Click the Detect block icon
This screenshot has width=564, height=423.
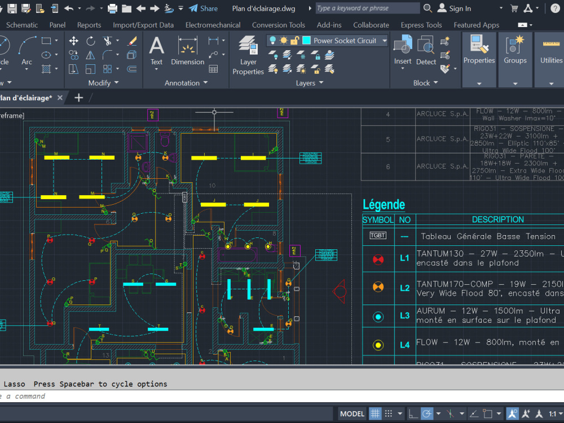(x=426, y=50)
